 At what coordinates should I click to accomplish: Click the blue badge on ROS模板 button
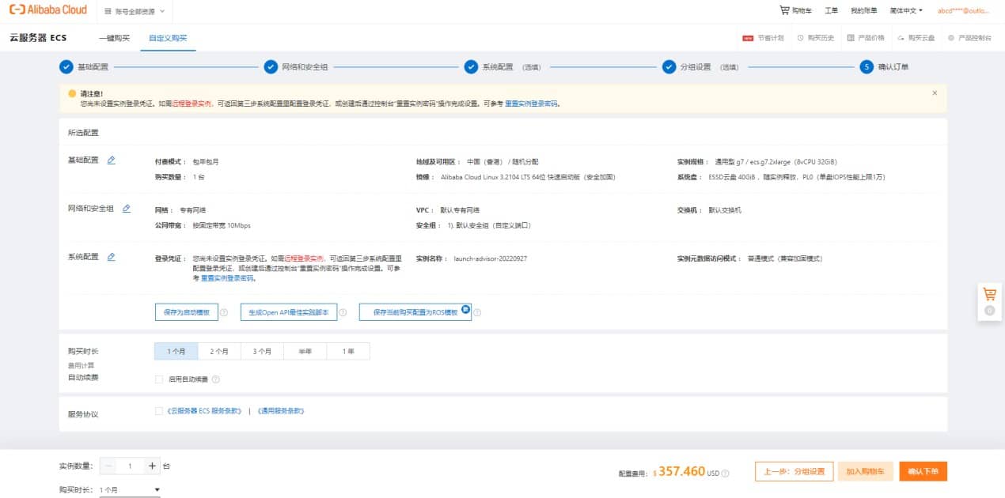tap(466, 309)
